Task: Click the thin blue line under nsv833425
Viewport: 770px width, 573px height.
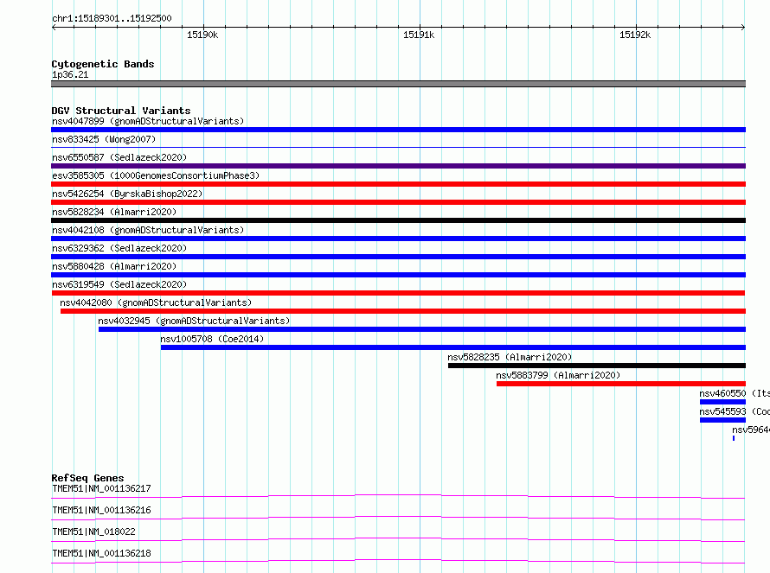Action: pyautogui.click(x=398, y=147)
